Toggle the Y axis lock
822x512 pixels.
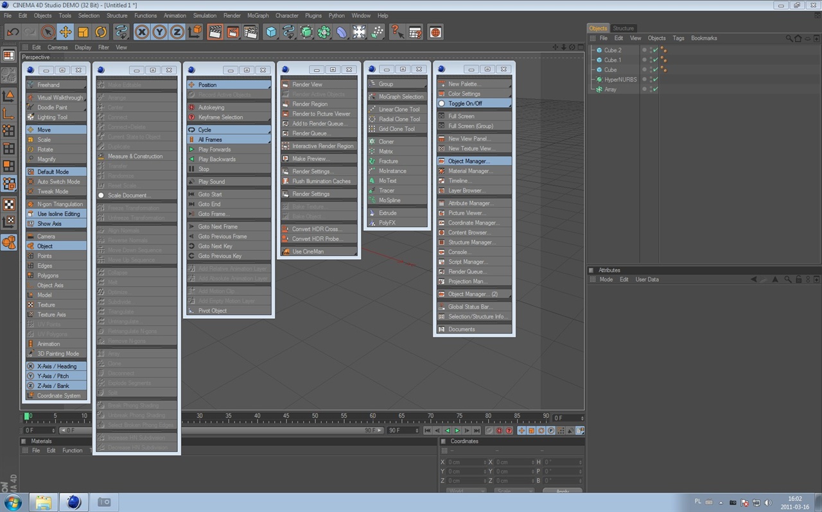tap(159, 32)
